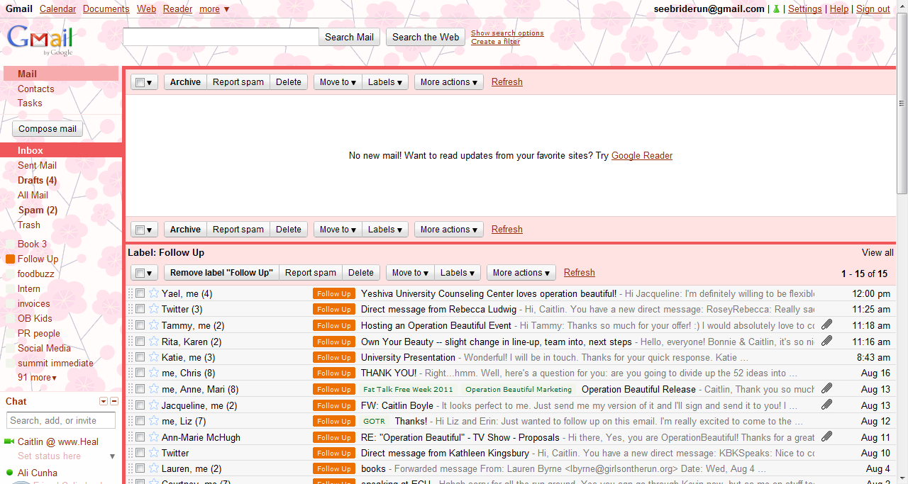Image resolution: width=908 pixels, height=484 pixels.
Task: Click the Compose mail button
Action: click(x=48, y=129)
